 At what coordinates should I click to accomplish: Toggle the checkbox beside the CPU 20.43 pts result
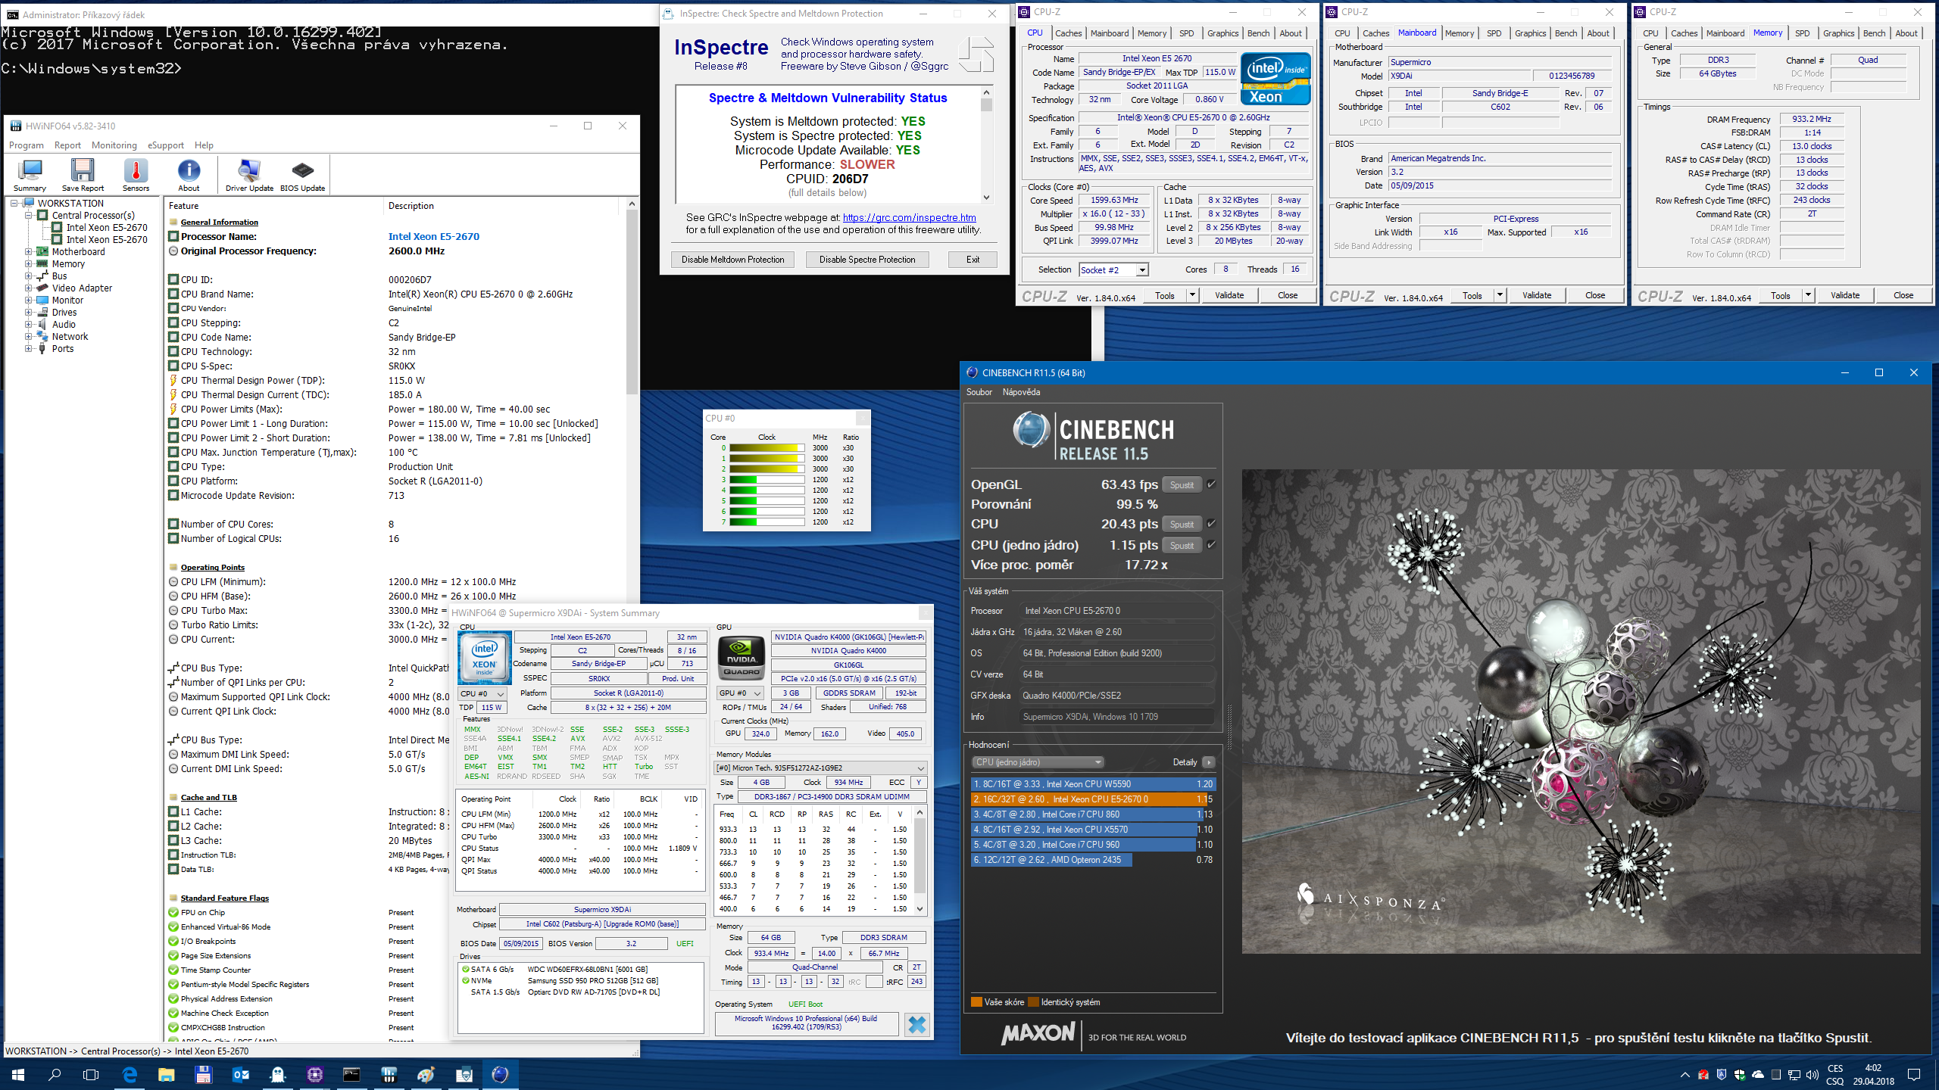(1211, 524)
